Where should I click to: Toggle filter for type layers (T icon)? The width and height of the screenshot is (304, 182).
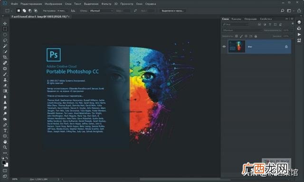[270, 24]
